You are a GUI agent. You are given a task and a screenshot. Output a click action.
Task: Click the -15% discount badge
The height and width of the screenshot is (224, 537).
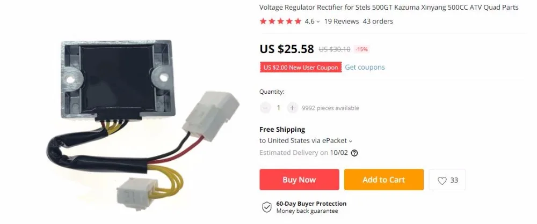pos(361,49)
